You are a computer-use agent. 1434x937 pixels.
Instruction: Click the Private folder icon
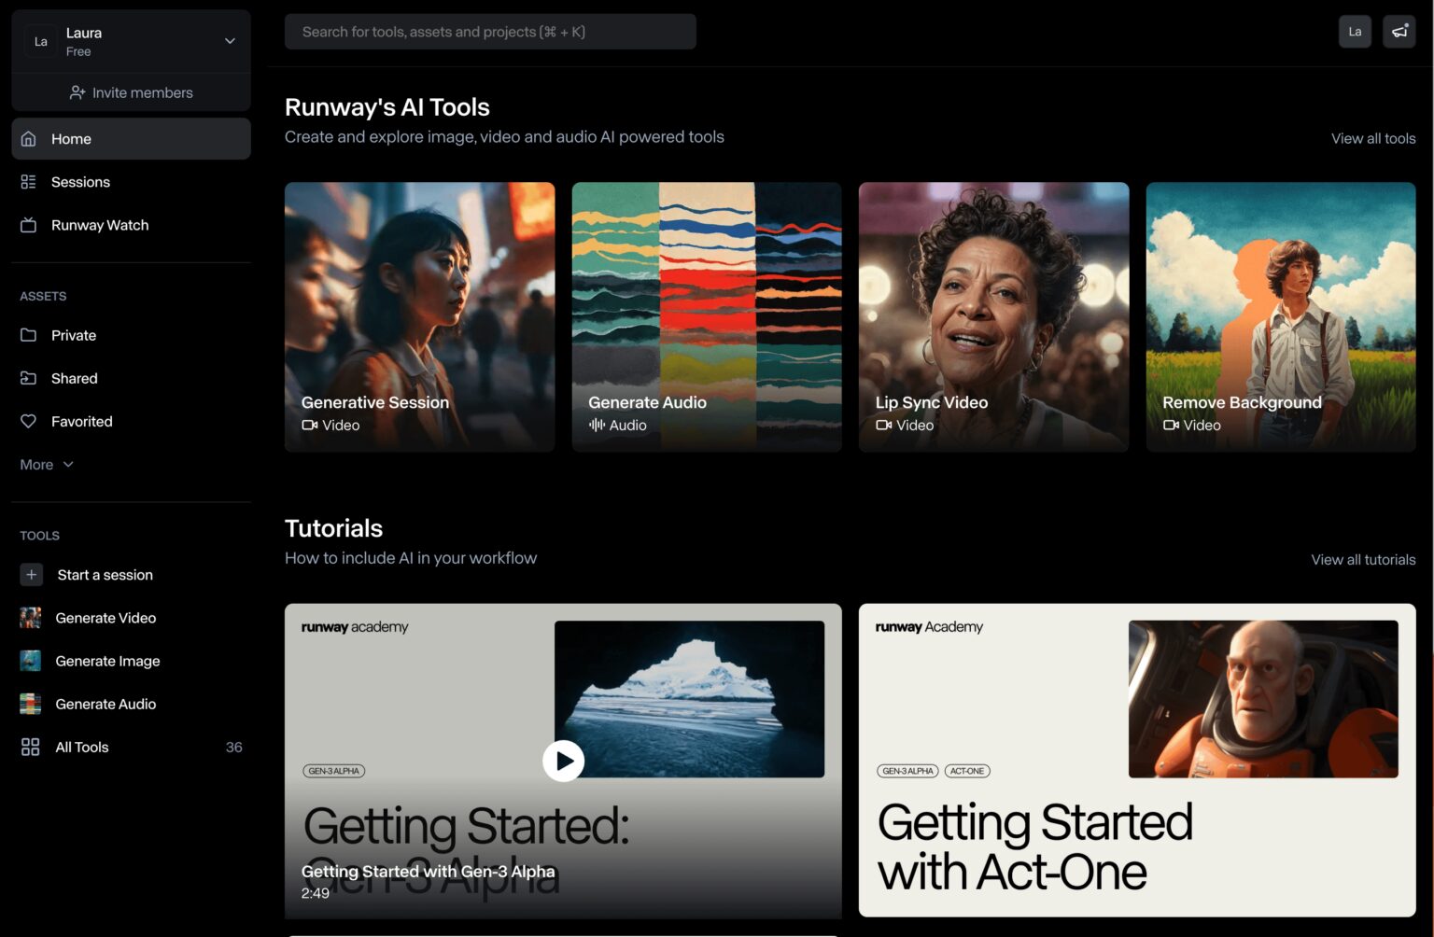29,335
